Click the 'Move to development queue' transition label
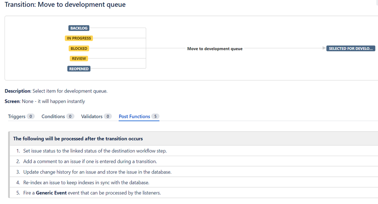 click(x=215, y=49)
